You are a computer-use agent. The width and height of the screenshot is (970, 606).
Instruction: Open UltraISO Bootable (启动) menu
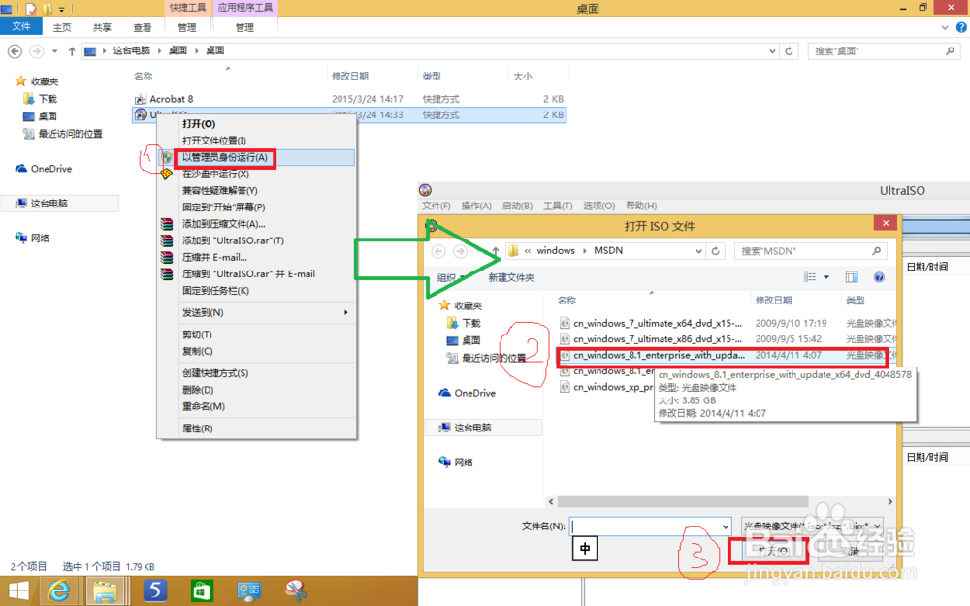(x=517, y=206)
